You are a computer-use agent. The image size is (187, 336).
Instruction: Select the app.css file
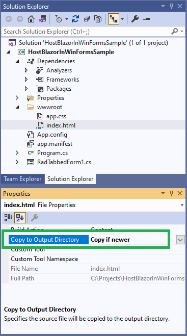tap(57, 116)
